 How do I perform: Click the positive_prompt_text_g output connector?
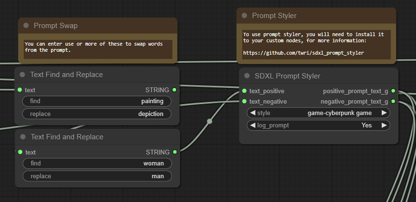[x=393, y=91]
